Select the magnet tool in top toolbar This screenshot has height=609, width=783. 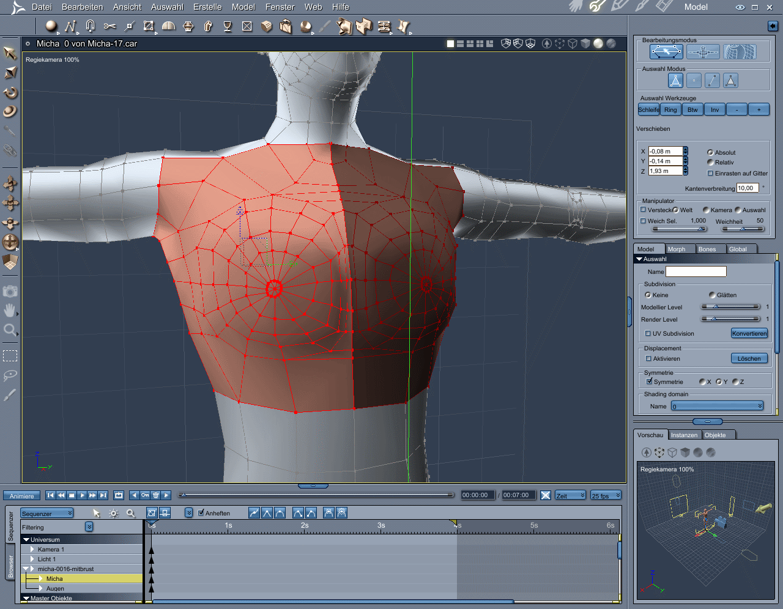coord(91,26)
